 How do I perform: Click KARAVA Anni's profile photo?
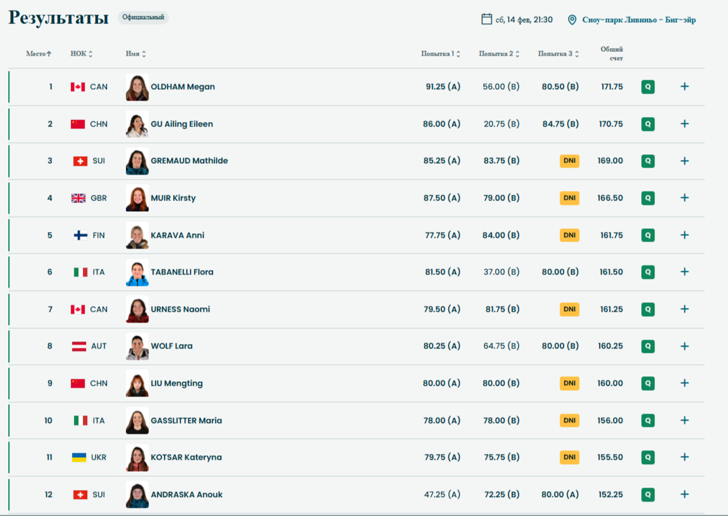click(x=137, y=235)
